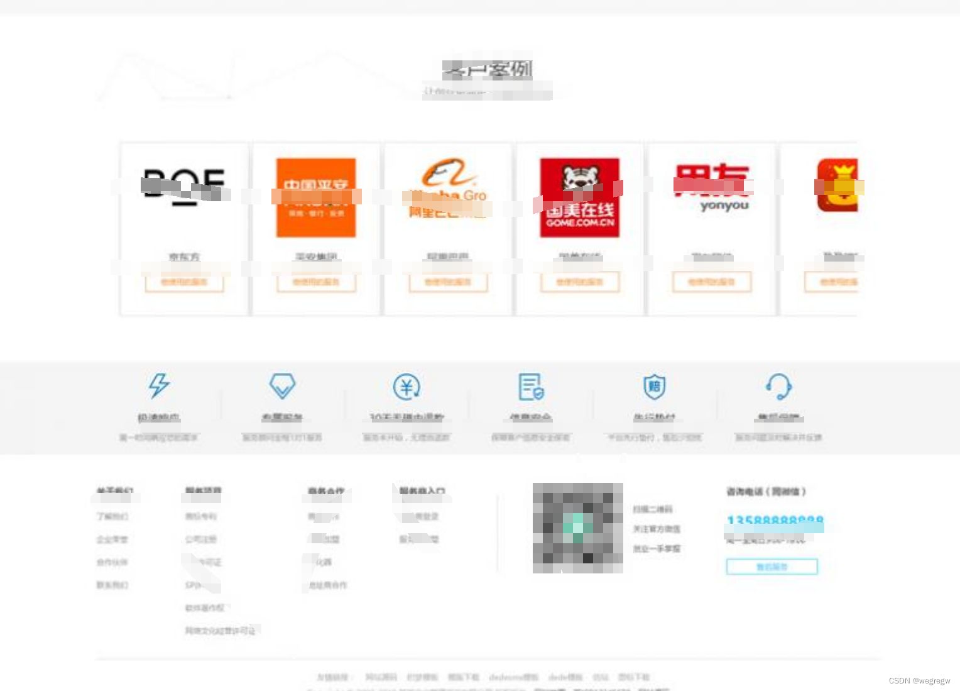Click the blue outlined consult button near phone number
The height and width of the screenshot is (691, 960).
pos(772,566)
